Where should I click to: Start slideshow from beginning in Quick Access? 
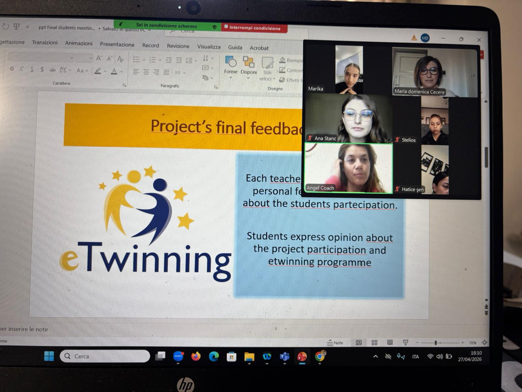17,26
